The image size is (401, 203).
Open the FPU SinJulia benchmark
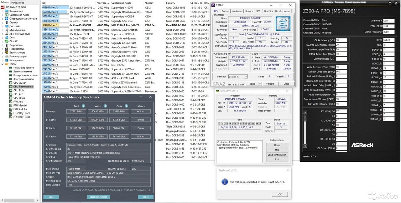18,109
